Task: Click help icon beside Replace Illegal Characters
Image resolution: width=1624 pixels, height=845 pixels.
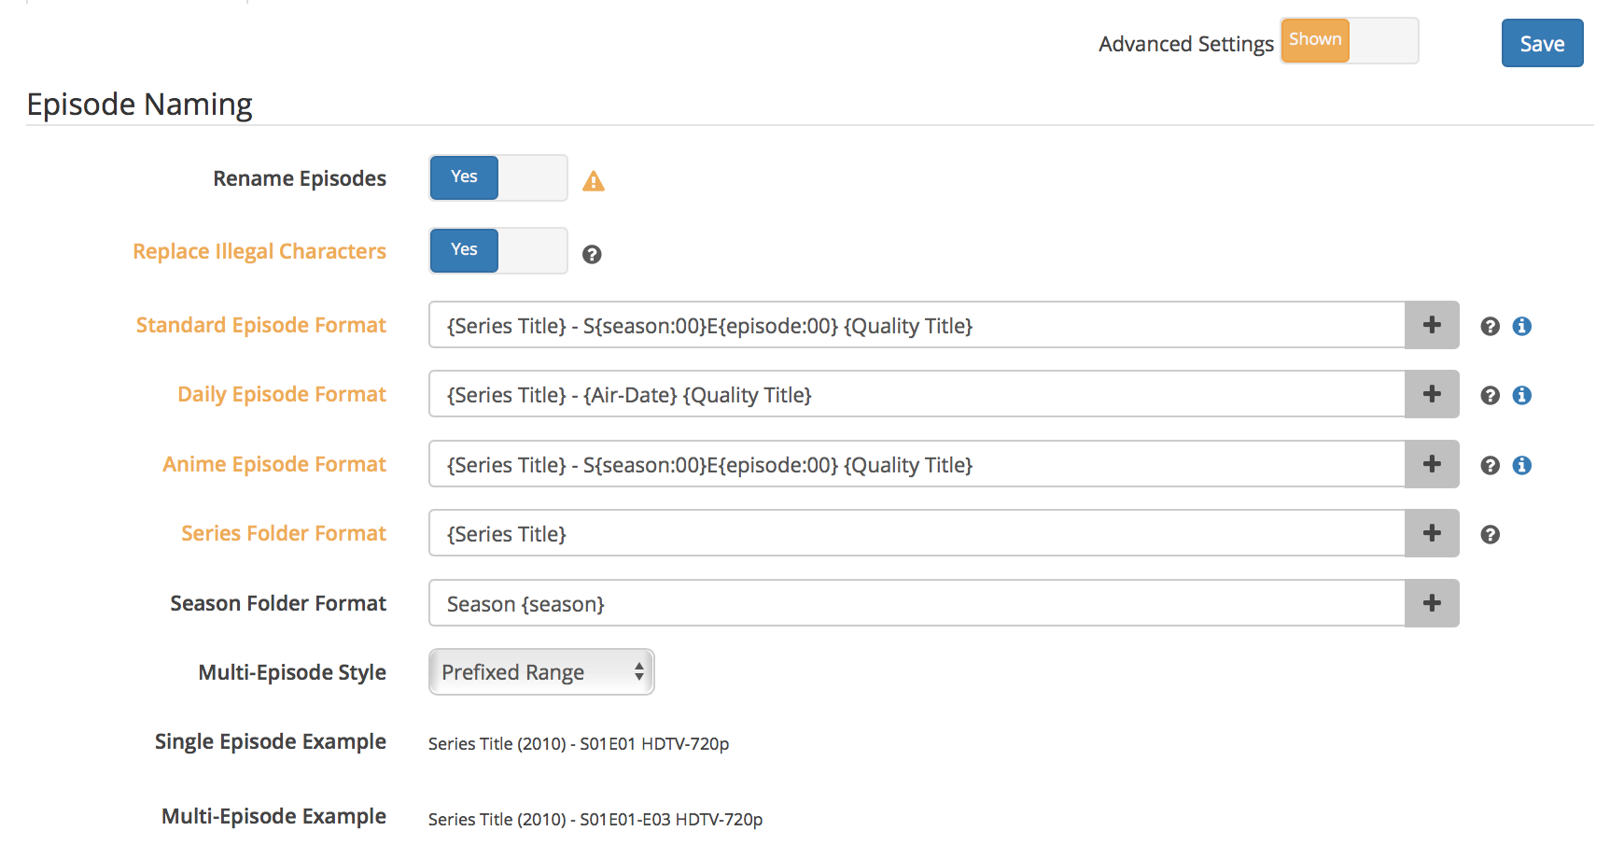Action: (x=592, y=254)
